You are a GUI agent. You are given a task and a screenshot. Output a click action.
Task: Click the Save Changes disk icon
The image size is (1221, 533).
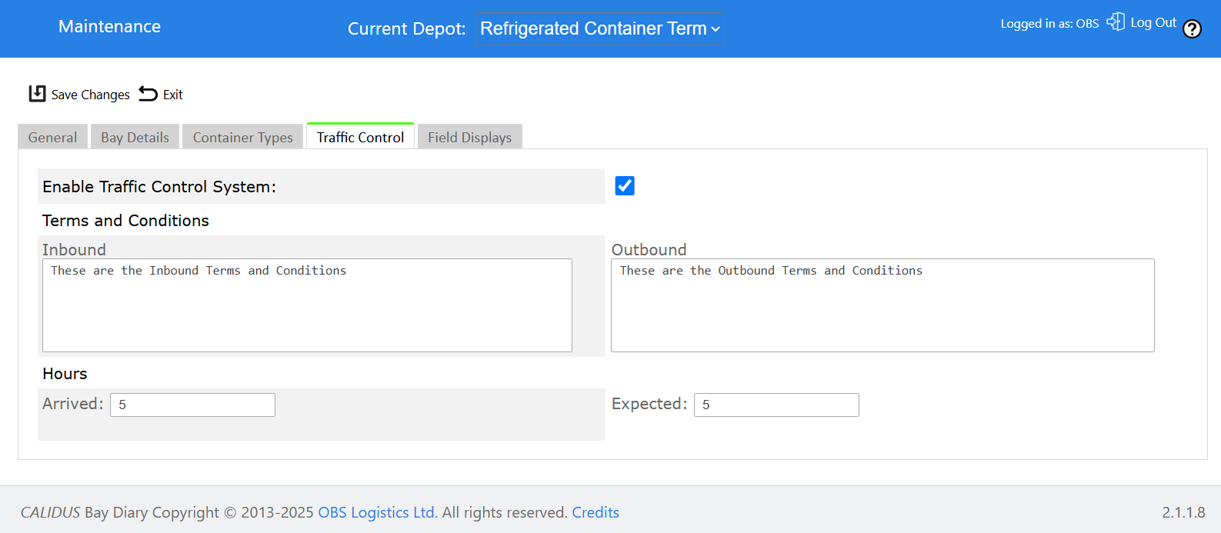point(37,94)
